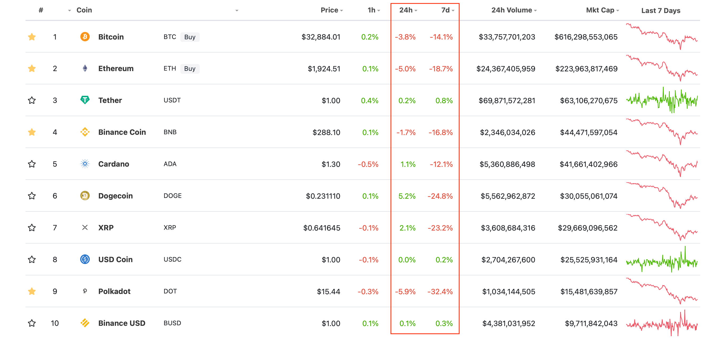Open Tether's green 7-day sparkline
Screen dimensions: 708x338
point(662,100)
